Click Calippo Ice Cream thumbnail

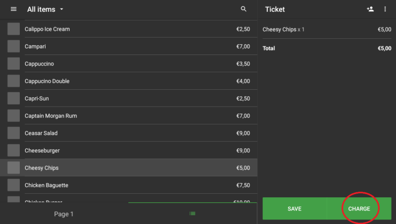tap(13, 29)
